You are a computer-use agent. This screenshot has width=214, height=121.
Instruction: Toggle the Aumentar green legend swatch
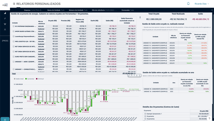click(26, 79)
